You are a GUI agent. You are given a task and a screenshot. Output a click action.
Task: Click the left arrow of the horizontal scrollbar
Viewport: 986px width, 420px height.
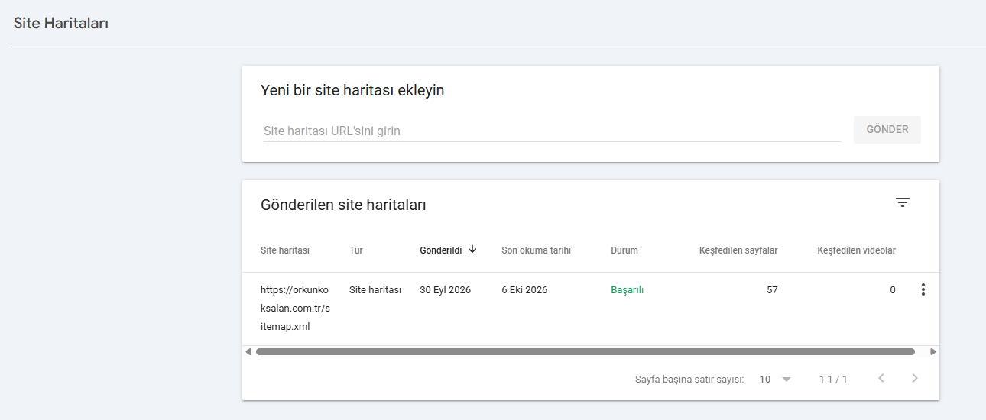(x=248, y=352)
